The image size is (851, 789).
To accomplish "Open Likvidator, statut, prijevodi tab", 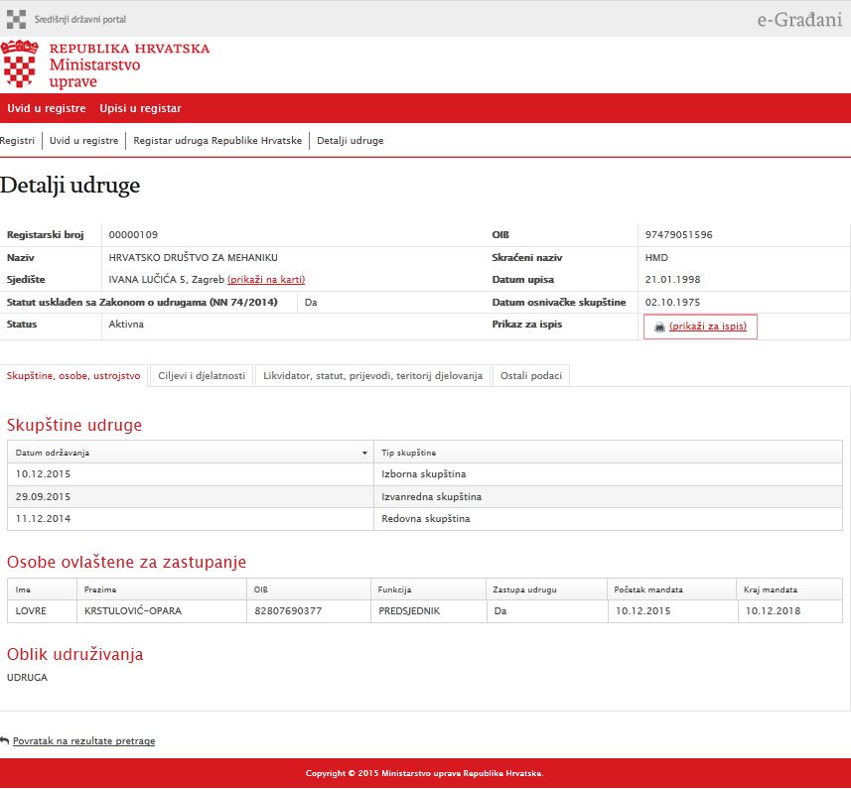I will pos(372,376).
